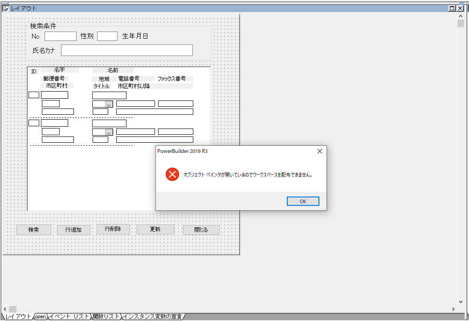The height and width of the screenshot is (321, 469).
Task: Click the 氏名カナ input field
Action: [126, 50]
